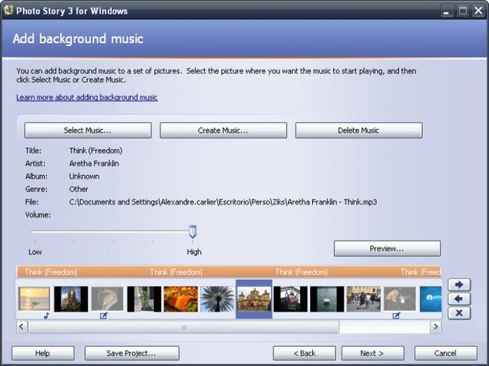
Task: Select the eighth thumbnail with red sign
Action: pos(291,299)
